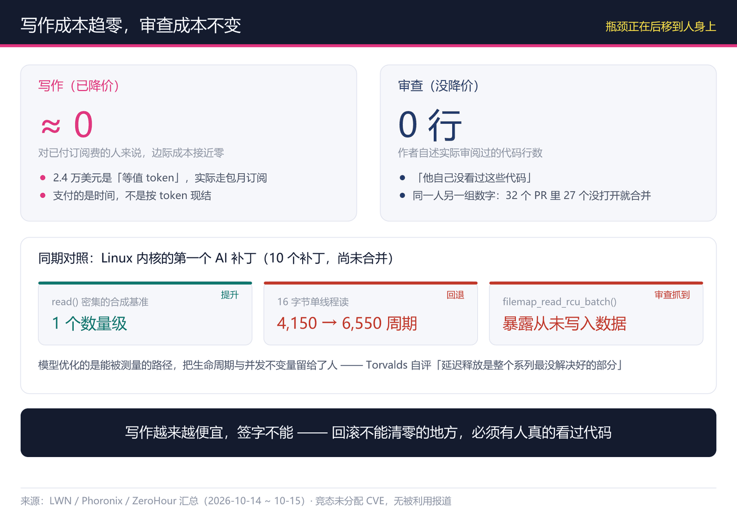
Task: Click the heading 审查（没降价）
Action: (x=439, y=86)
